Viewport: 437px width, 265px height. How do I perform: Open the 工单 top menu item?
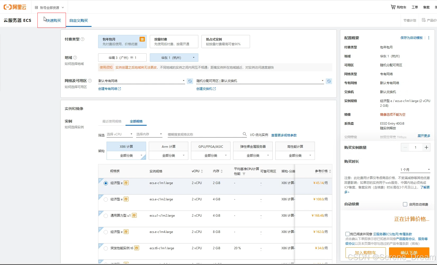coord(415,7)
